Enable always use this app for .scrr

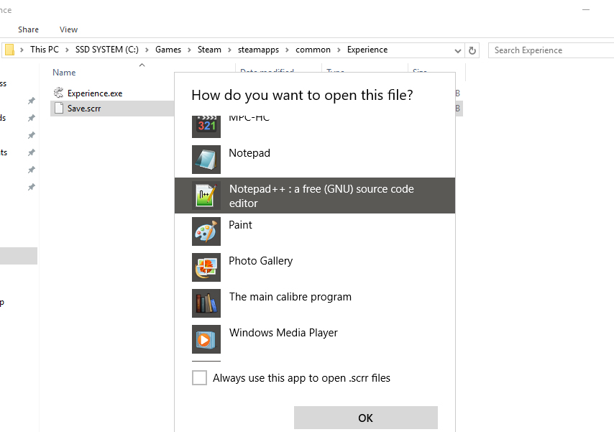[199, 378]
